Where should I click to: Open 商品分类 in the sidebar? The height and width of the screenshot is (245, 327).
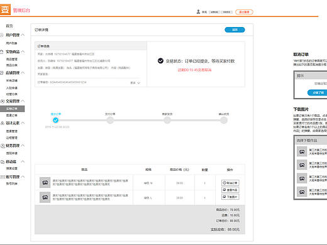pyautogui.click(x=12, y=65)
